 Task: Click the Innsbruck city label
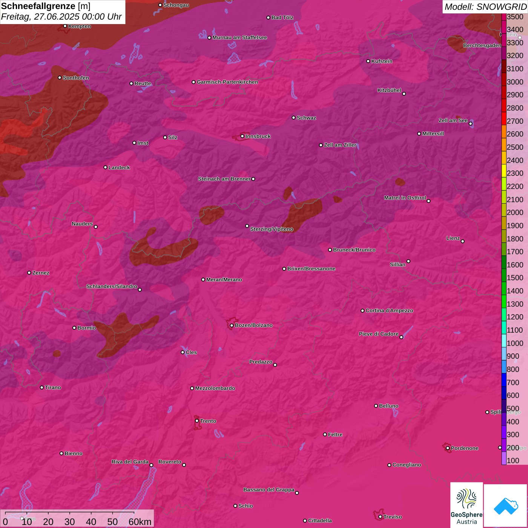tap(258, 136)
